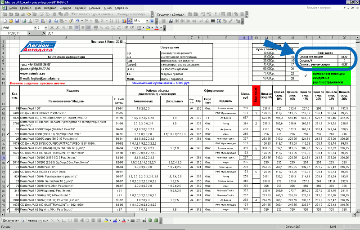Expand the 95% zoom dropdown
360x230 pixels.
tap(147, 21)
